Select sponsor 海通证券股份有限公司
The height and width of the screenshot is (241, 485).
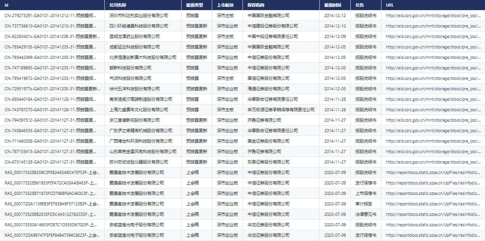coord(268,89)
